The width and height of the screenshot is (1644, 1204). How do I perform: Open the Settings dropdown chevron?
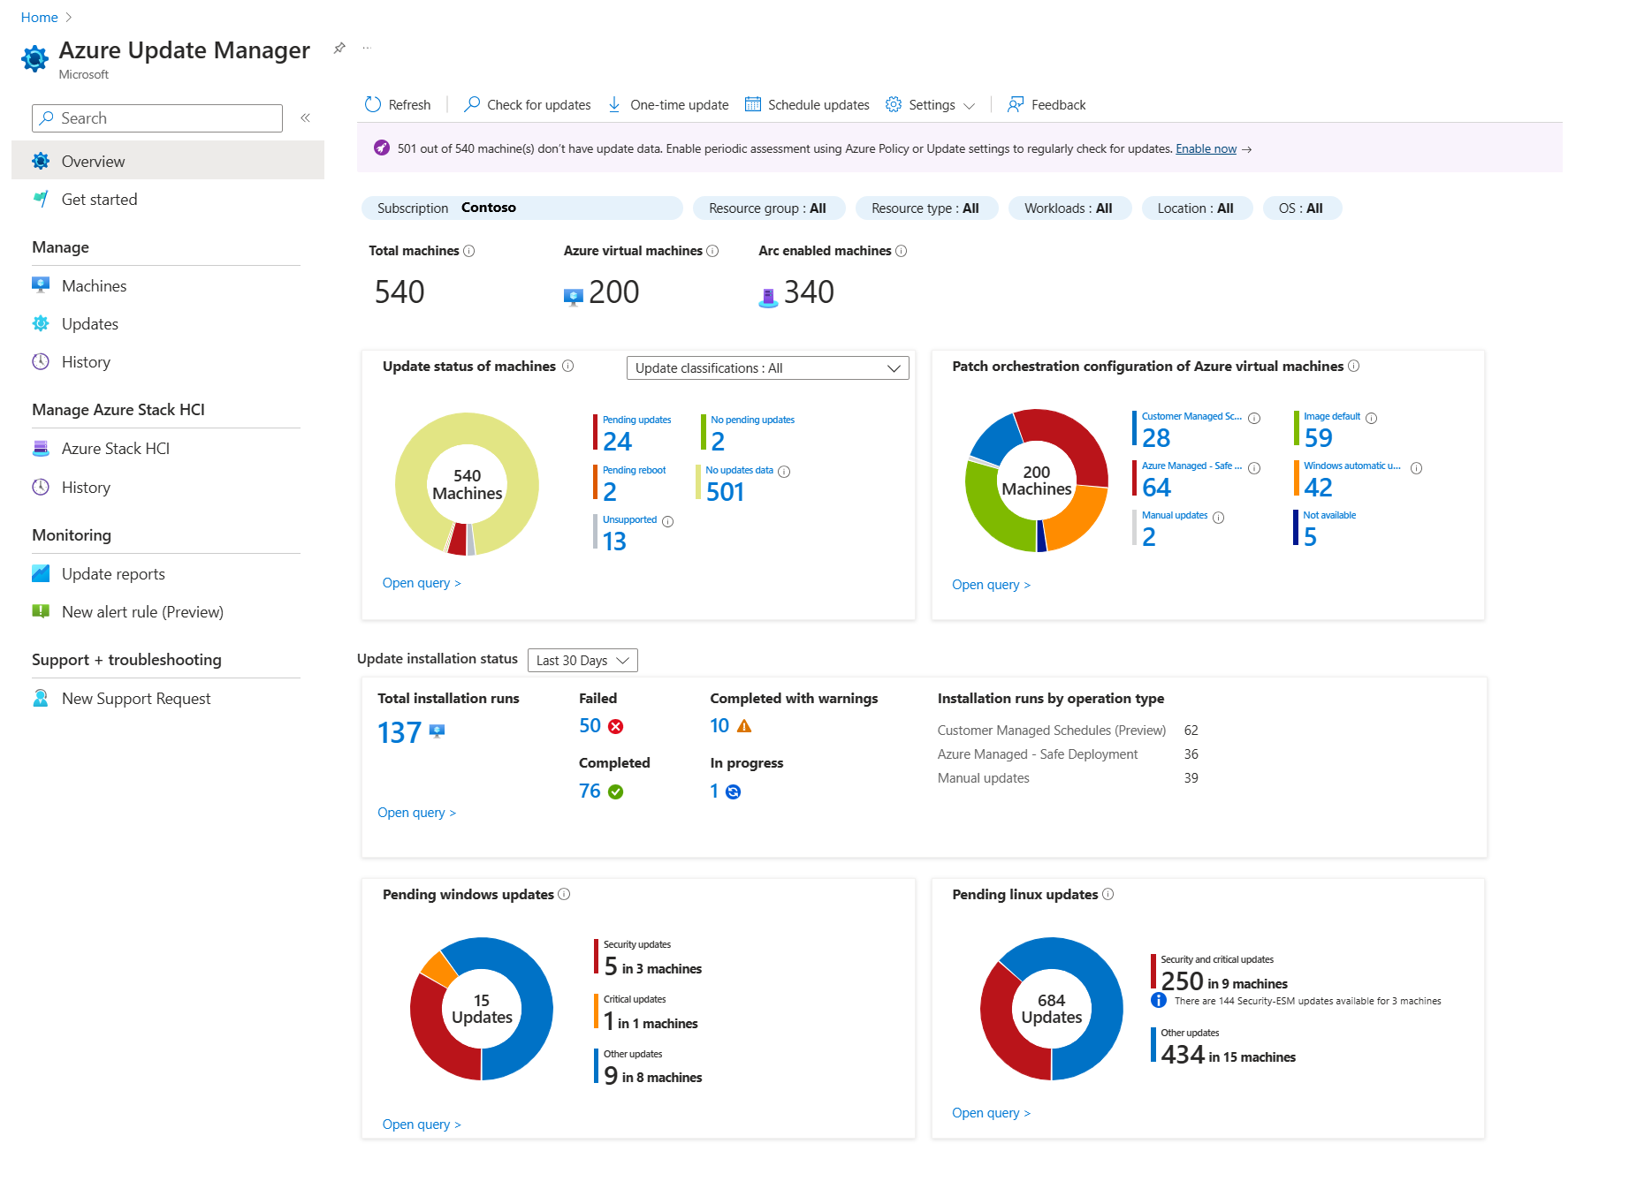[x=970, y=105]
